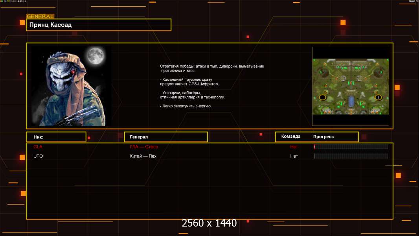Click the Прогресс column header
The image size is (419, 236).
[x=323, y=136]
